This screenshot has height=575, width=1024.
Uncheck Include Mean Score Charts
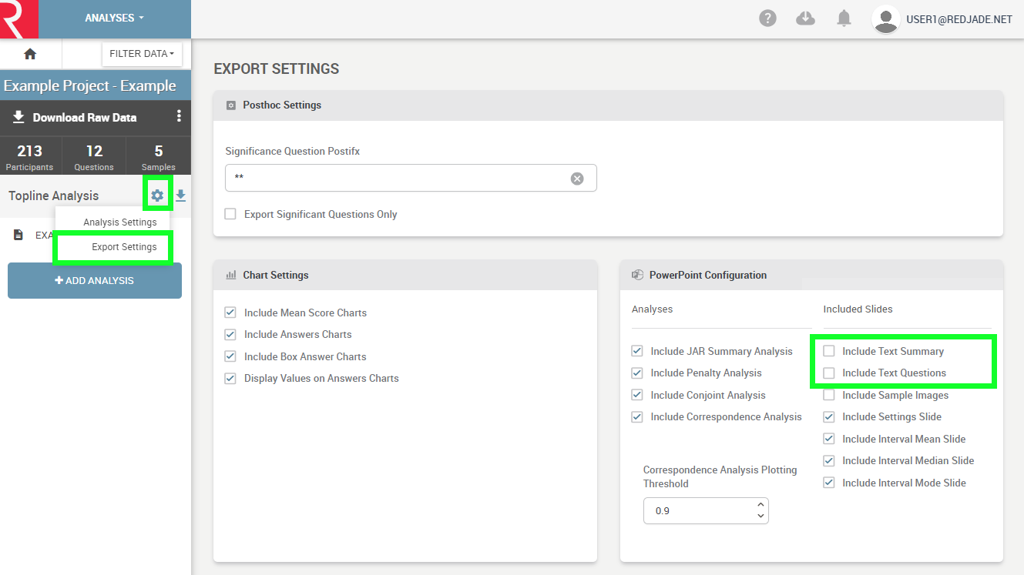(230, 313)
